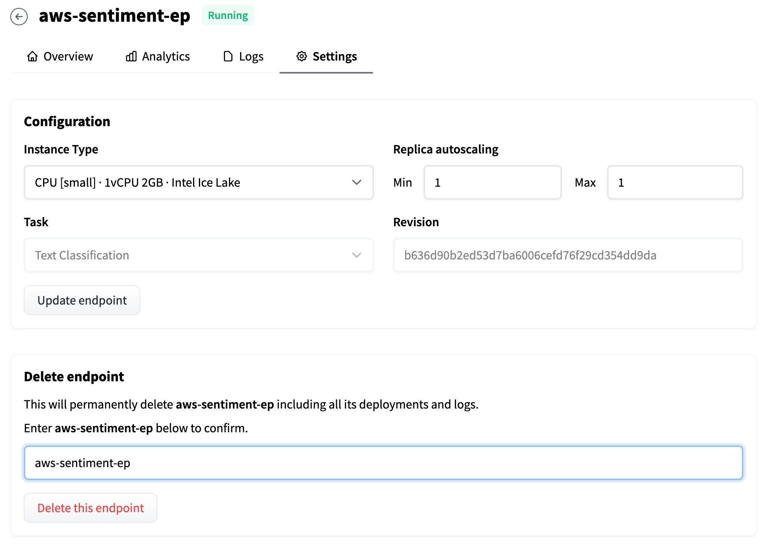Focus the Revision hash field
This screenshot has height=545, width=764.
pyautogui.click(x=568, y=255)
